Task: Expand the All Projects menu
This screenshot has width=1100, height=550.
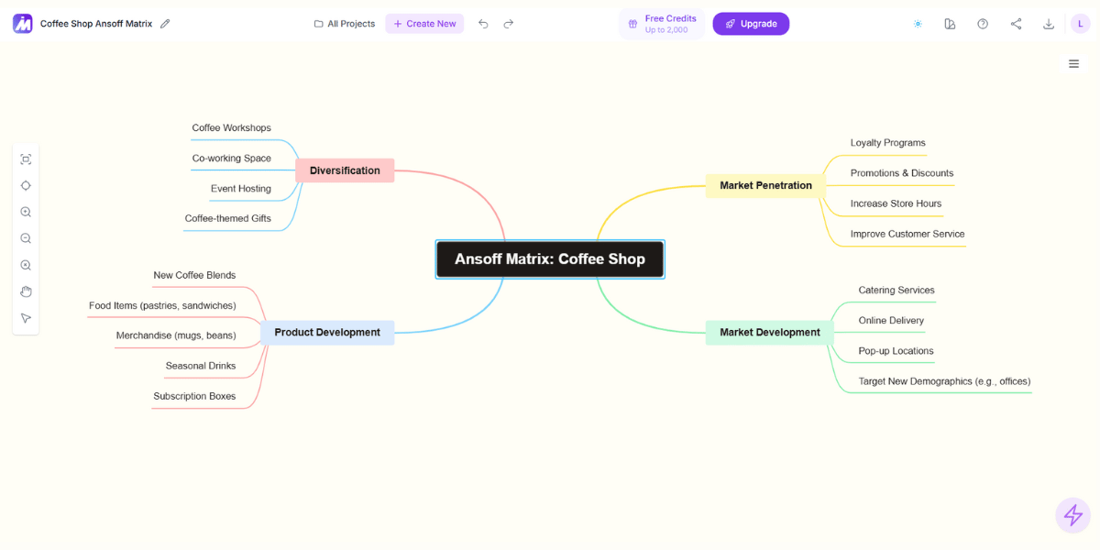Action: point(345,23)
